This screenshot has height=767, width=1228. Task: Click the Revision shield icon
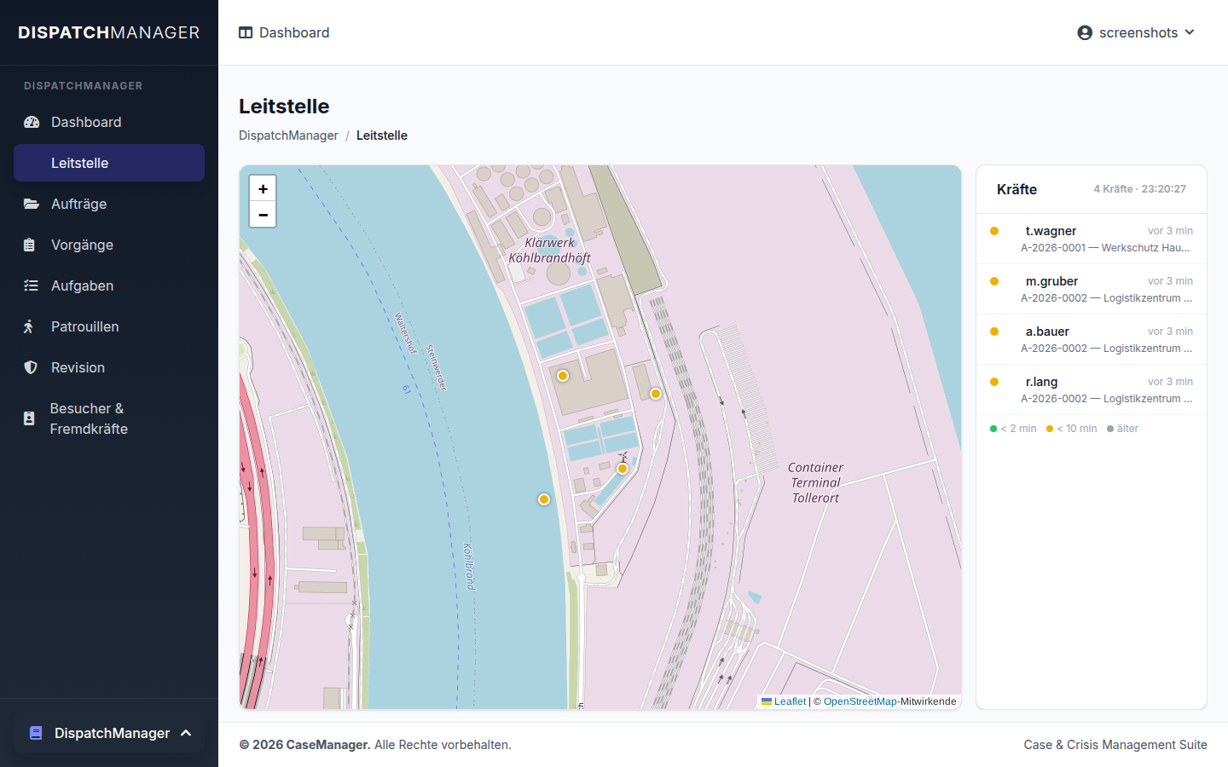[31, 367]
